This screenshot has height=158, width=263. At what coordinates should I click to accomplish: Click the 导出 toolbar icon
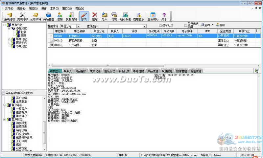pos(114,16)
